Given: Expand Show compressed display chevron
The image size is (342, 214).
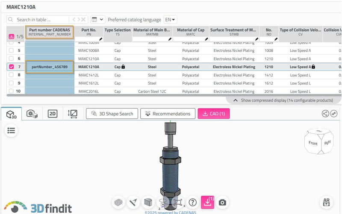Looking at the screenshot, I should coord(236,100).
